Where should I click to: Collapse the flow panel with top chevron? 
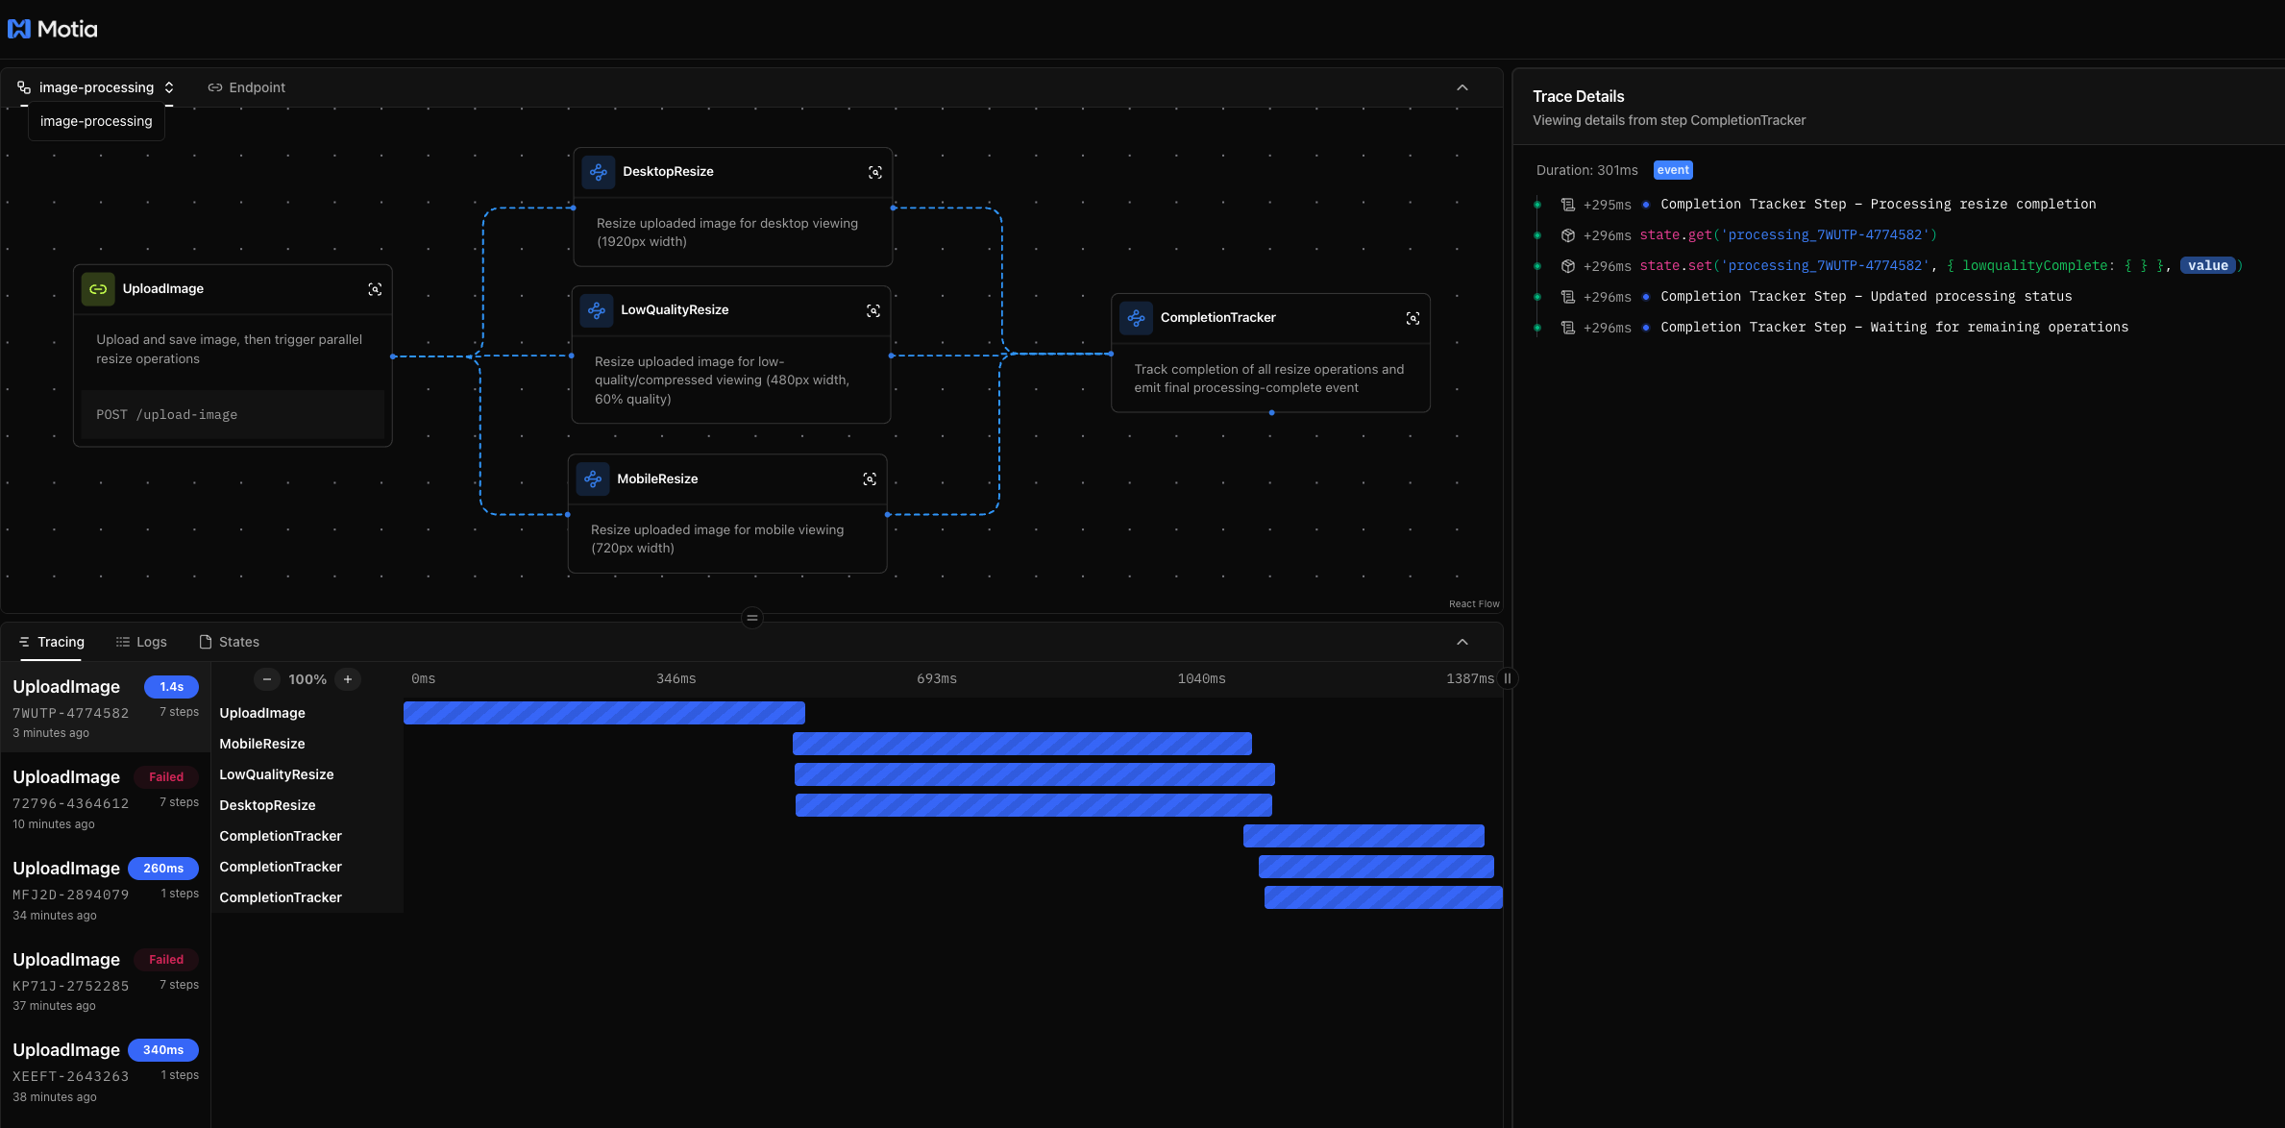coord(1462,87)
